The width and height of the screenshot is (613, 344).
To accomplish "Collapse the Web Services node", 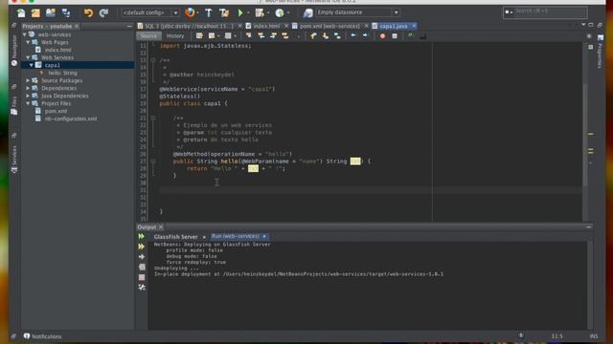I will 28,57.
